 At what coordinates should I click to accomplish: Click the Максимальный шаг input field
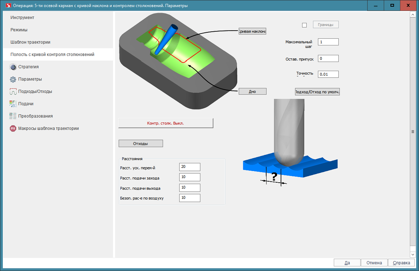coord(328,42)
